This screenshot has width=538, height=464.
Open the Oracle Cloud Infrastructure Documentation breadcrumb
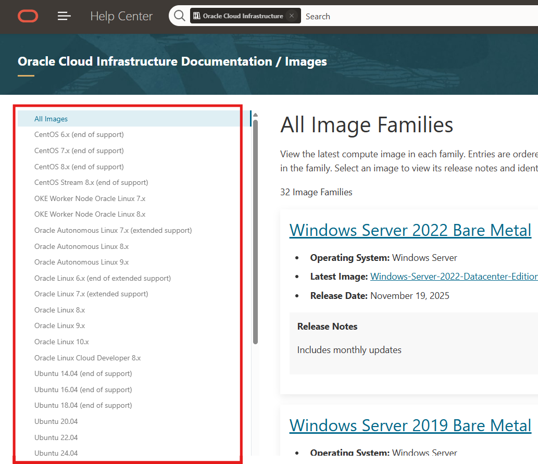(x=145, y=61)
